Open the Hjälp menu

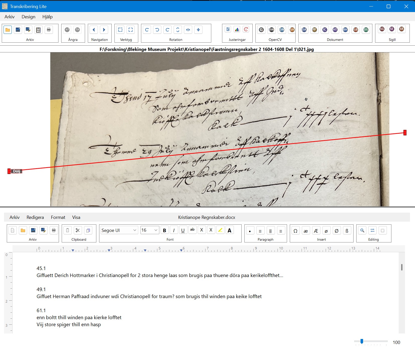point(47,17)
